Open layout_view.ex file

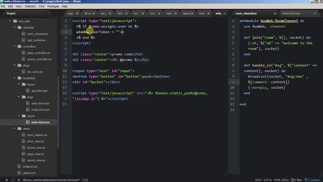coord(36,148)
